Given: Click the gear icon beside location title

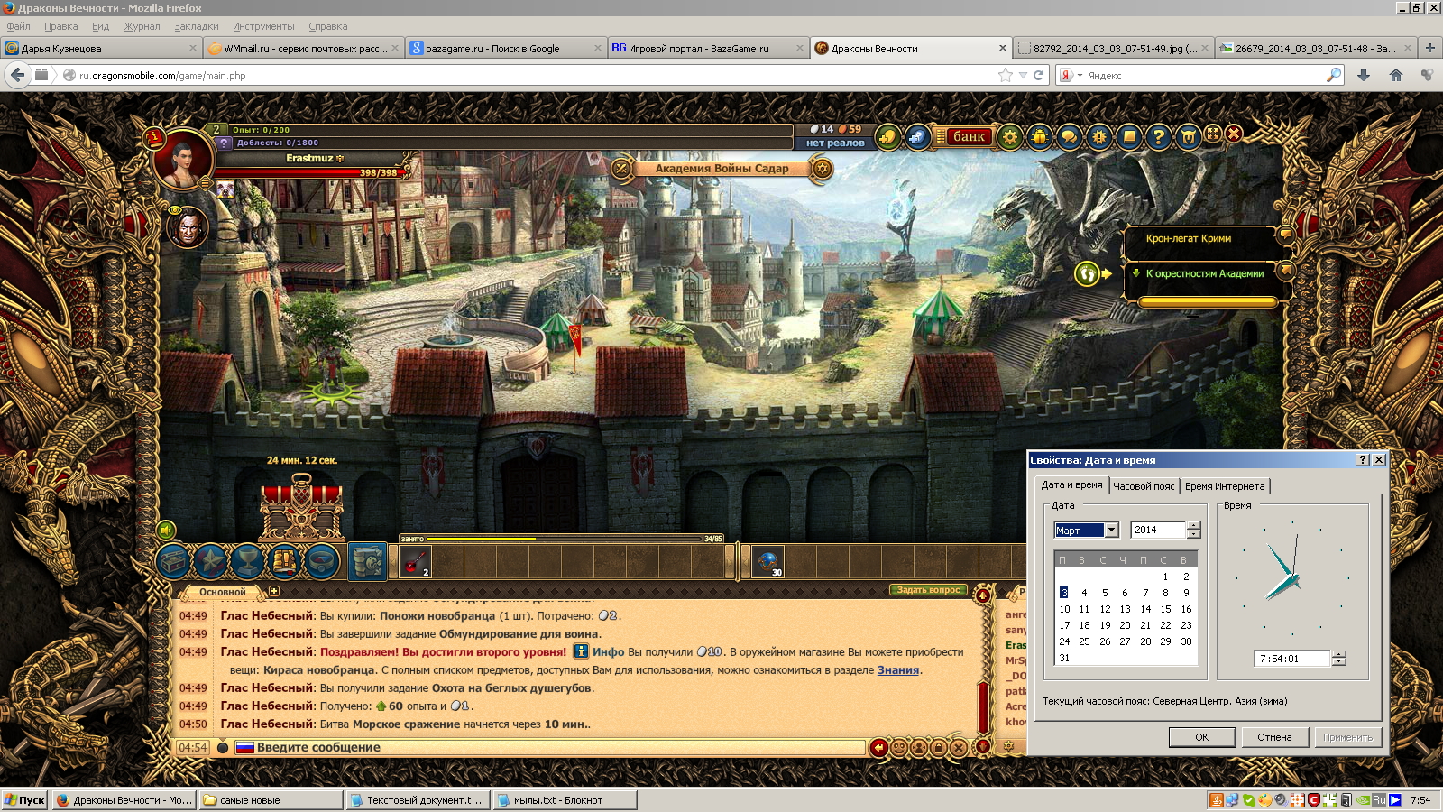Looking at the screenshot, I should point(822,168).
